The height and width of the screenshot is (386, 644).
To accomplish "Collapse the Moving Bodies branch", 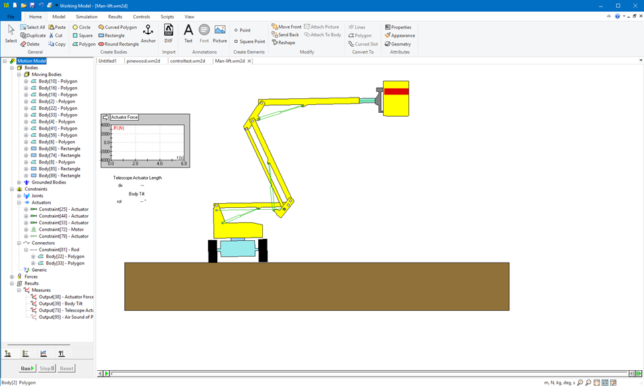I will point(18,74).
